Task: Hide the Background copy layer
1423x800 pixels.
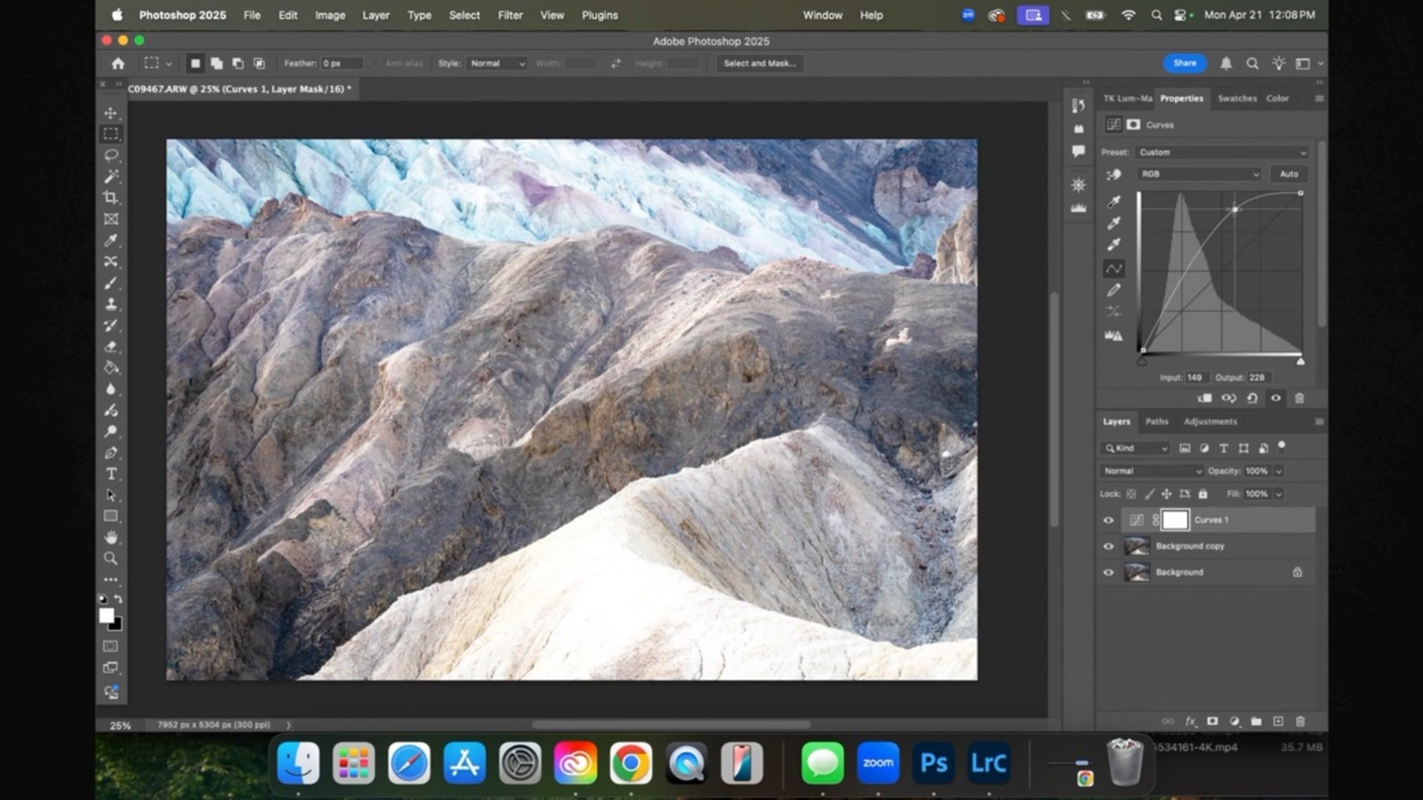Action: [x=1107, y=546]
